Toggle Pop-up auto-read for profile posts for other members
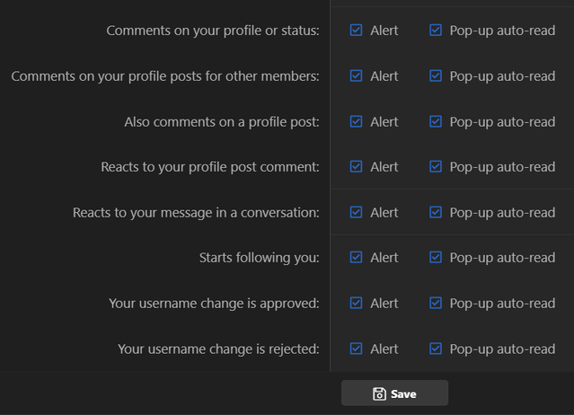Screen dimensions: 574x415 tap(436, 75)
